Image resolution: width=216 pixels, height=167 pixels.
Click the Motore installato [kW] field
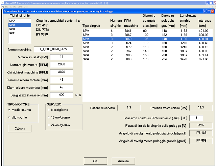61,57
